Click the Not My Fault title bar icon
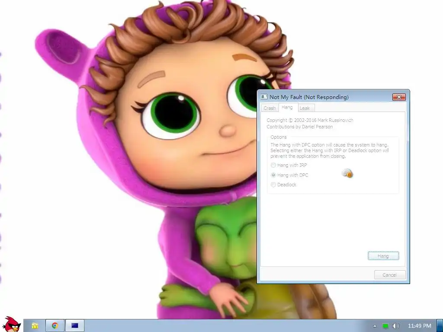 pos(264,97)
